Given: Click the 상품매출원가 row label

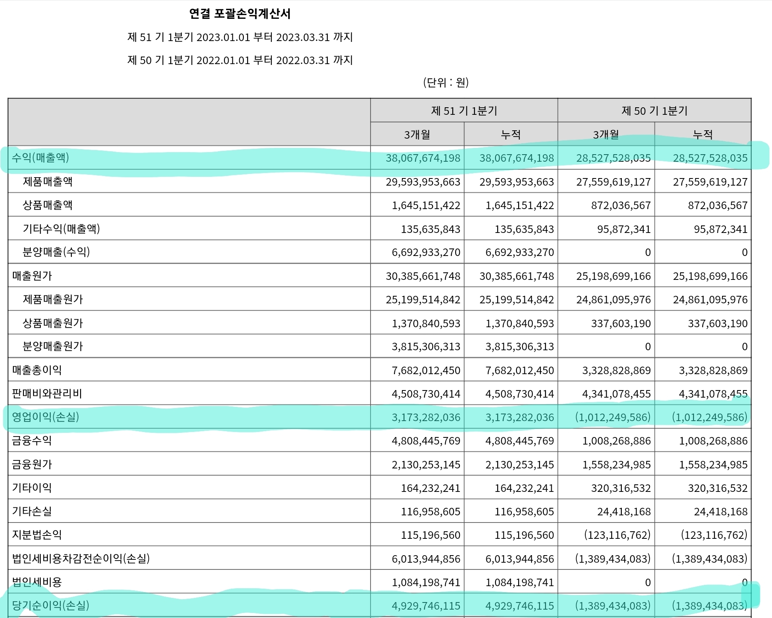Looking at the screenshot, I should coord(53,323).
